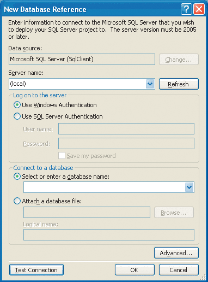Click the Test Connection button
The height and width of the screenshot is (282, 208).
click(x=36, y=270)
